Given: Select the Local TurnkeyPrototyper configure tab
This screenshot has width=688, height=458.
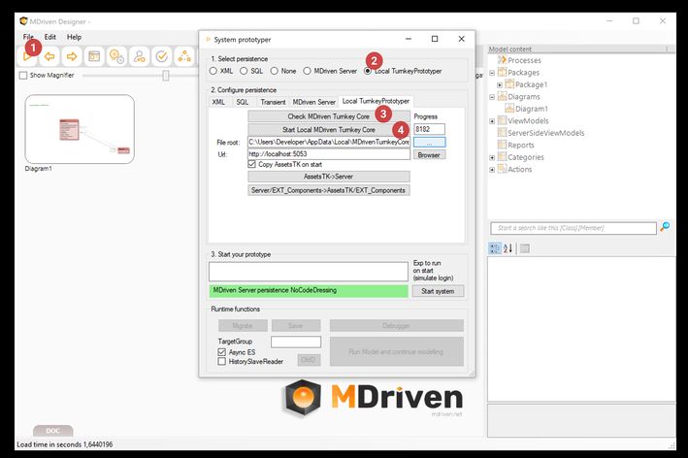Looking at the screenshot, I should tap(376, 101).
